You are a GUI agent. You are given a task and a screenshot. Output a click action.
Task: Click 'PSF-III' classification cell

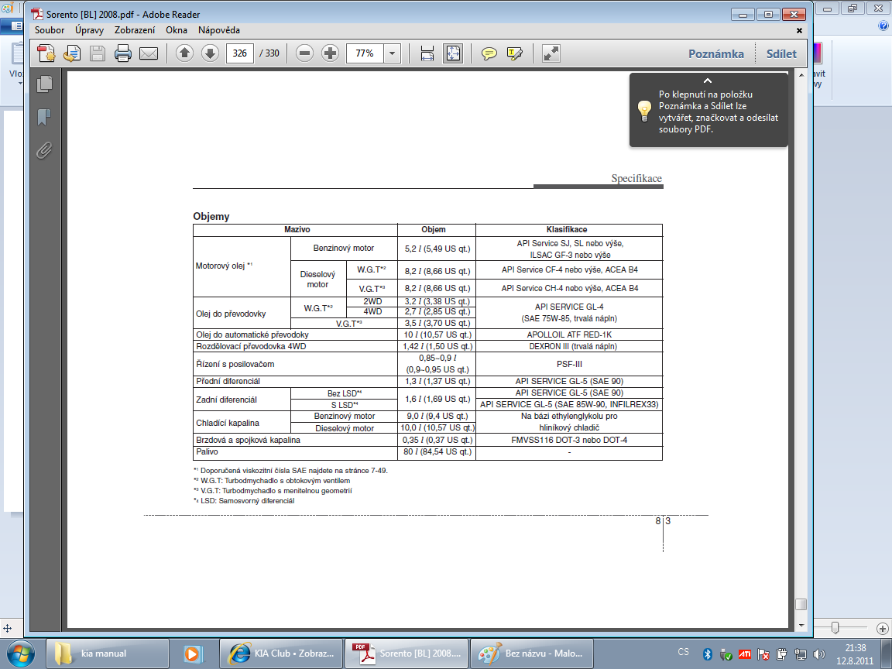569,364
